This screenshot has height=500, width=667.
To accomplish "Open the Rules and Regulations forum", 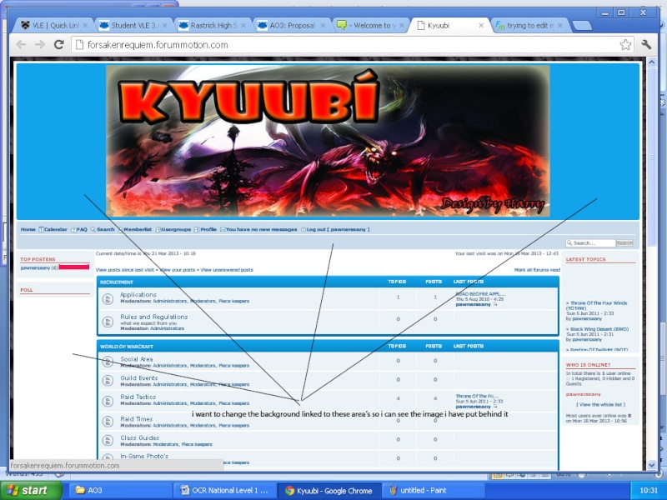I will pos(154,317).
